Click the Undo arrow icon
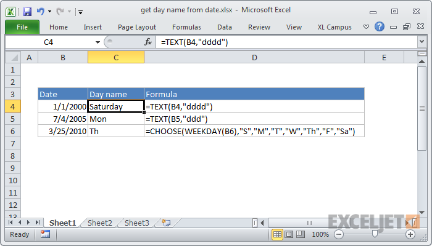 pos(40,11)
